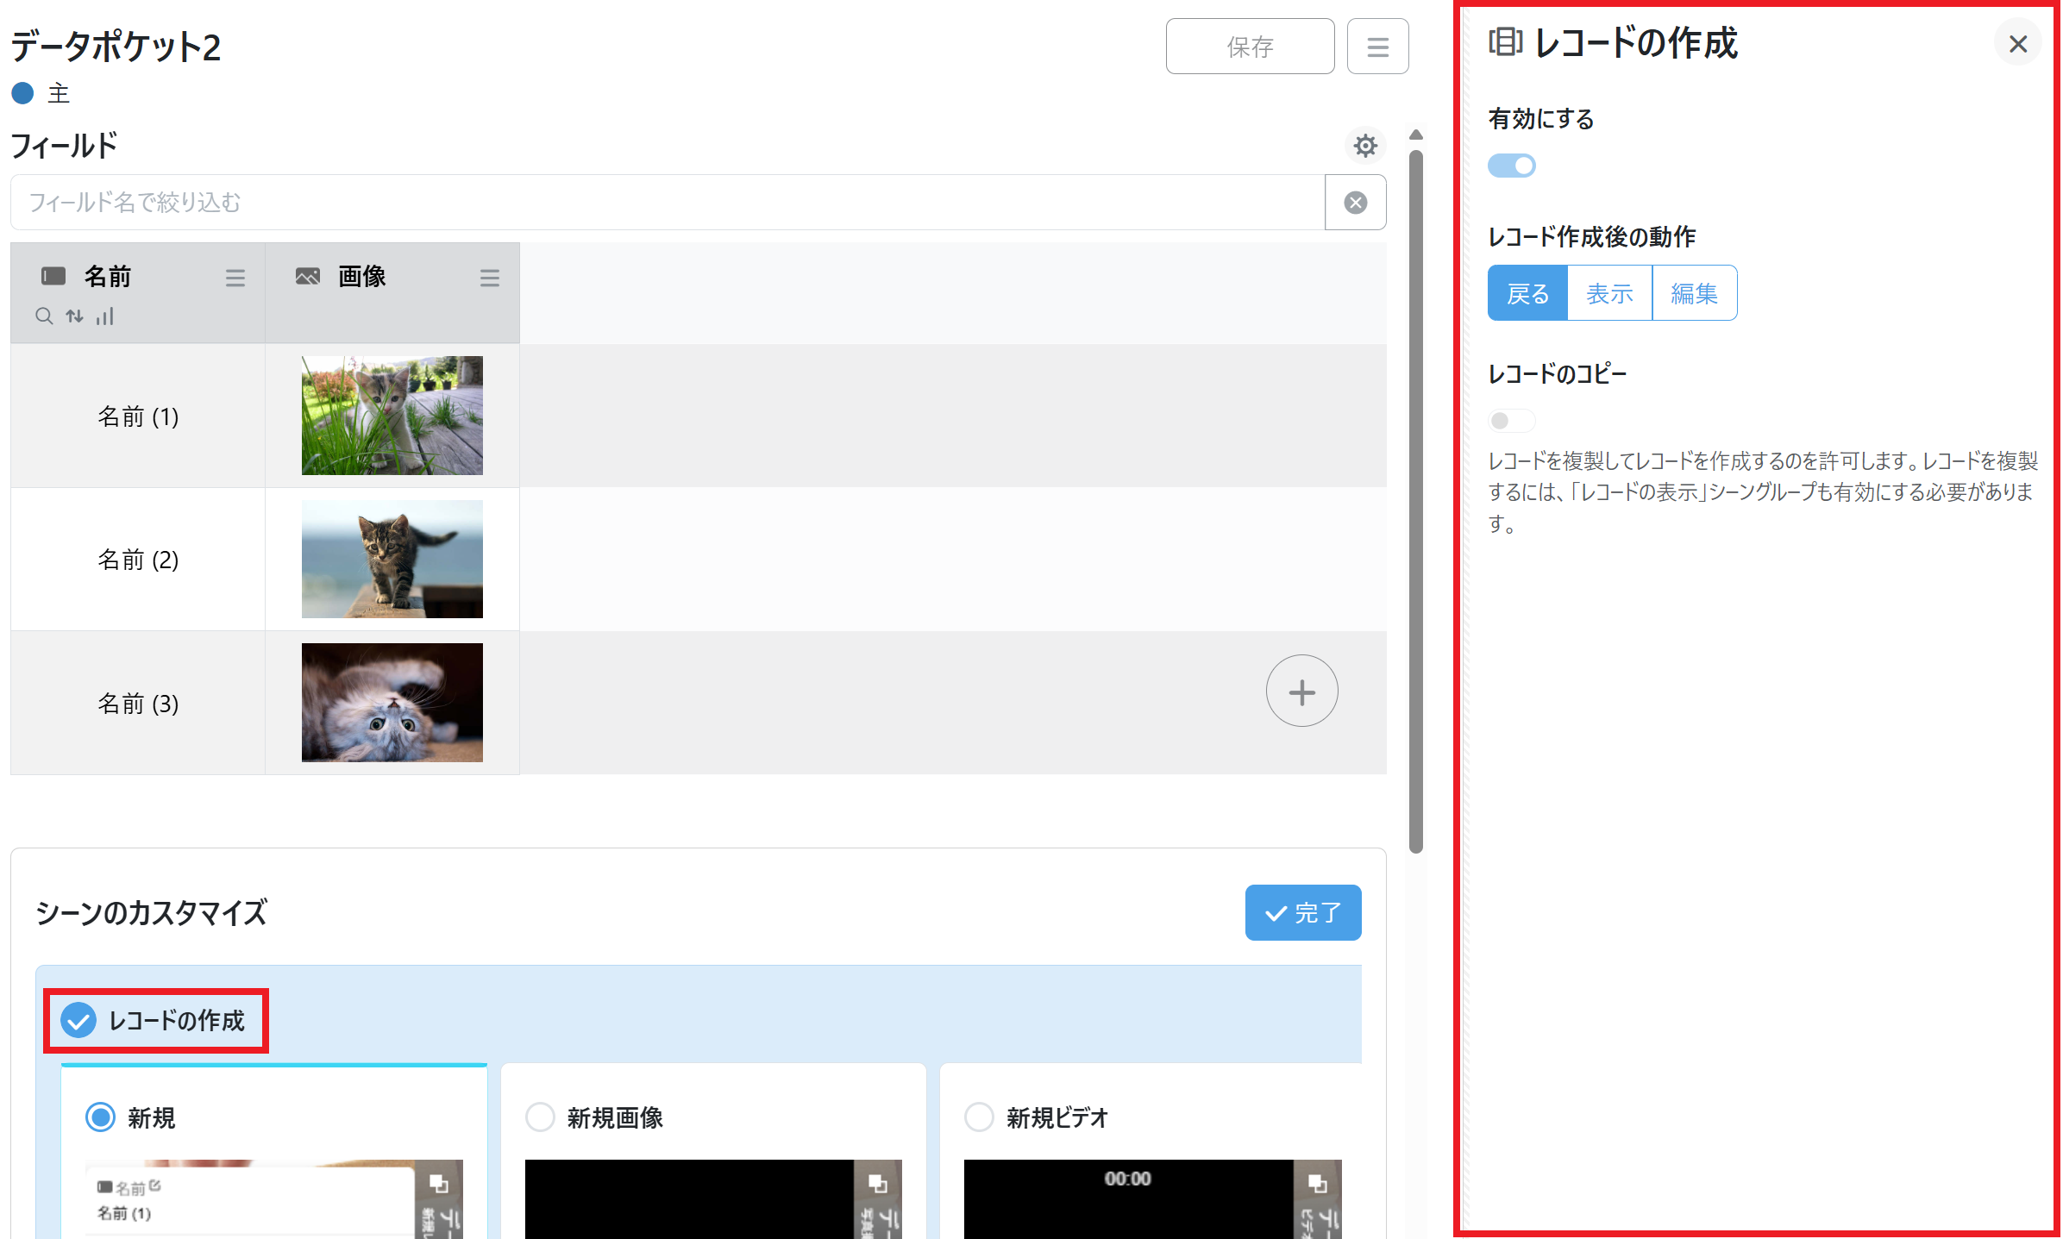Open the 名前 column hamburger menu

235,278
